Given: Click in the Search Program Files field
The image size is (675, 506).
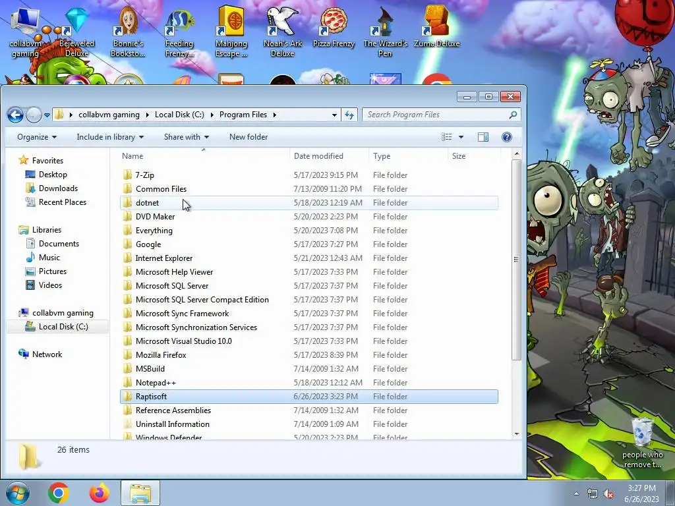Looking at the screenshot, I should pos(436,115).
